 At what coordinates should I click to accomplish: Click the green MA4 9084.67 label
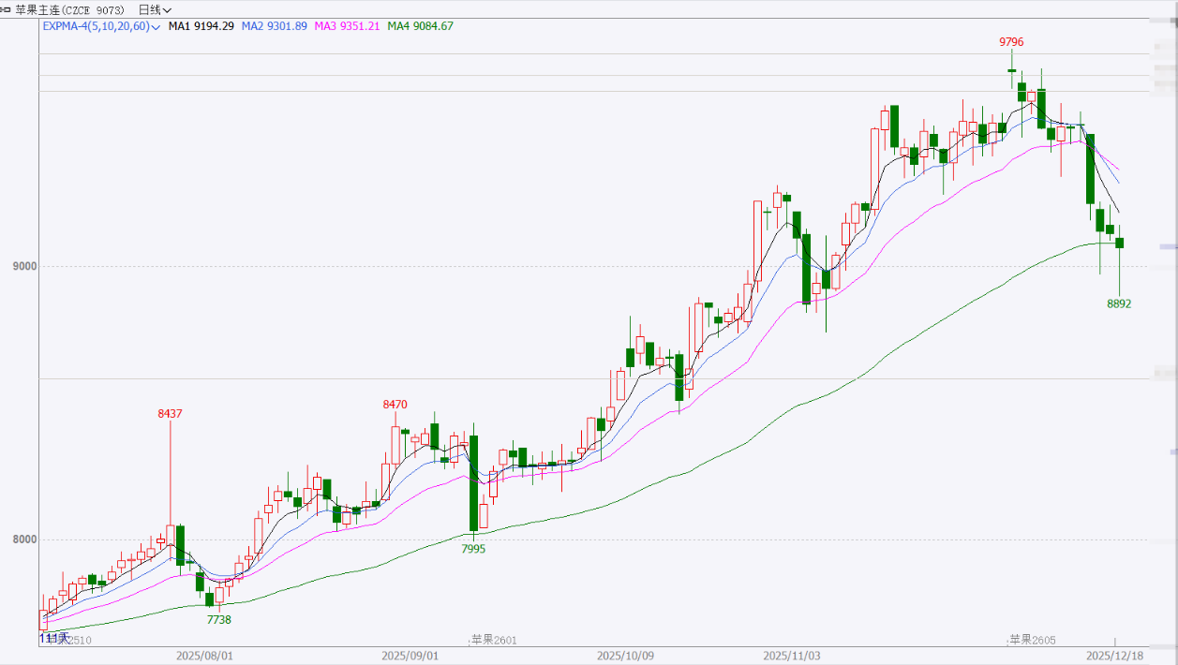pos(421,26)
